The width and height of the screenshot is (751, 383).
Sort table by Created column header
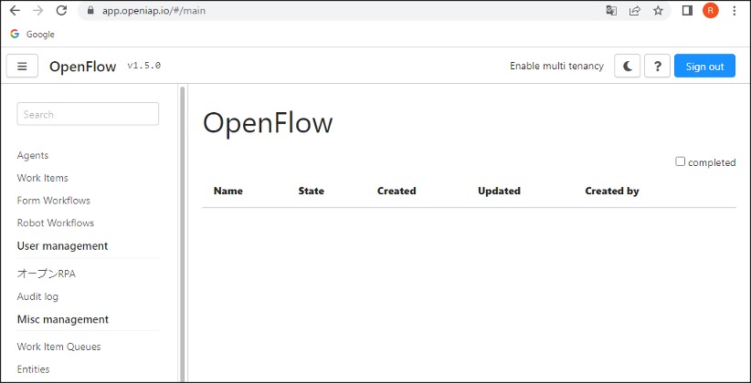(397, 191)
